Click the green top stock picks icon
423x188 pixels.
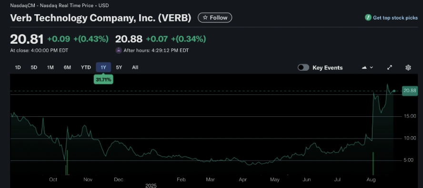(368, 18)
